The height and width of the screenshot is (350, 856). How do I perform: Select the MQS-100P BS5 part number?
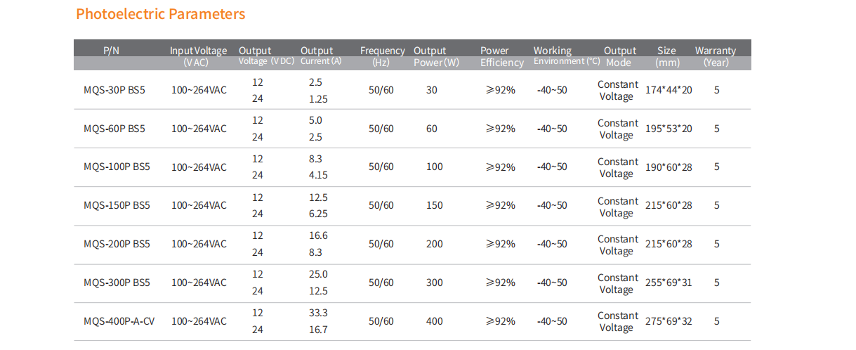coord(117,167)
